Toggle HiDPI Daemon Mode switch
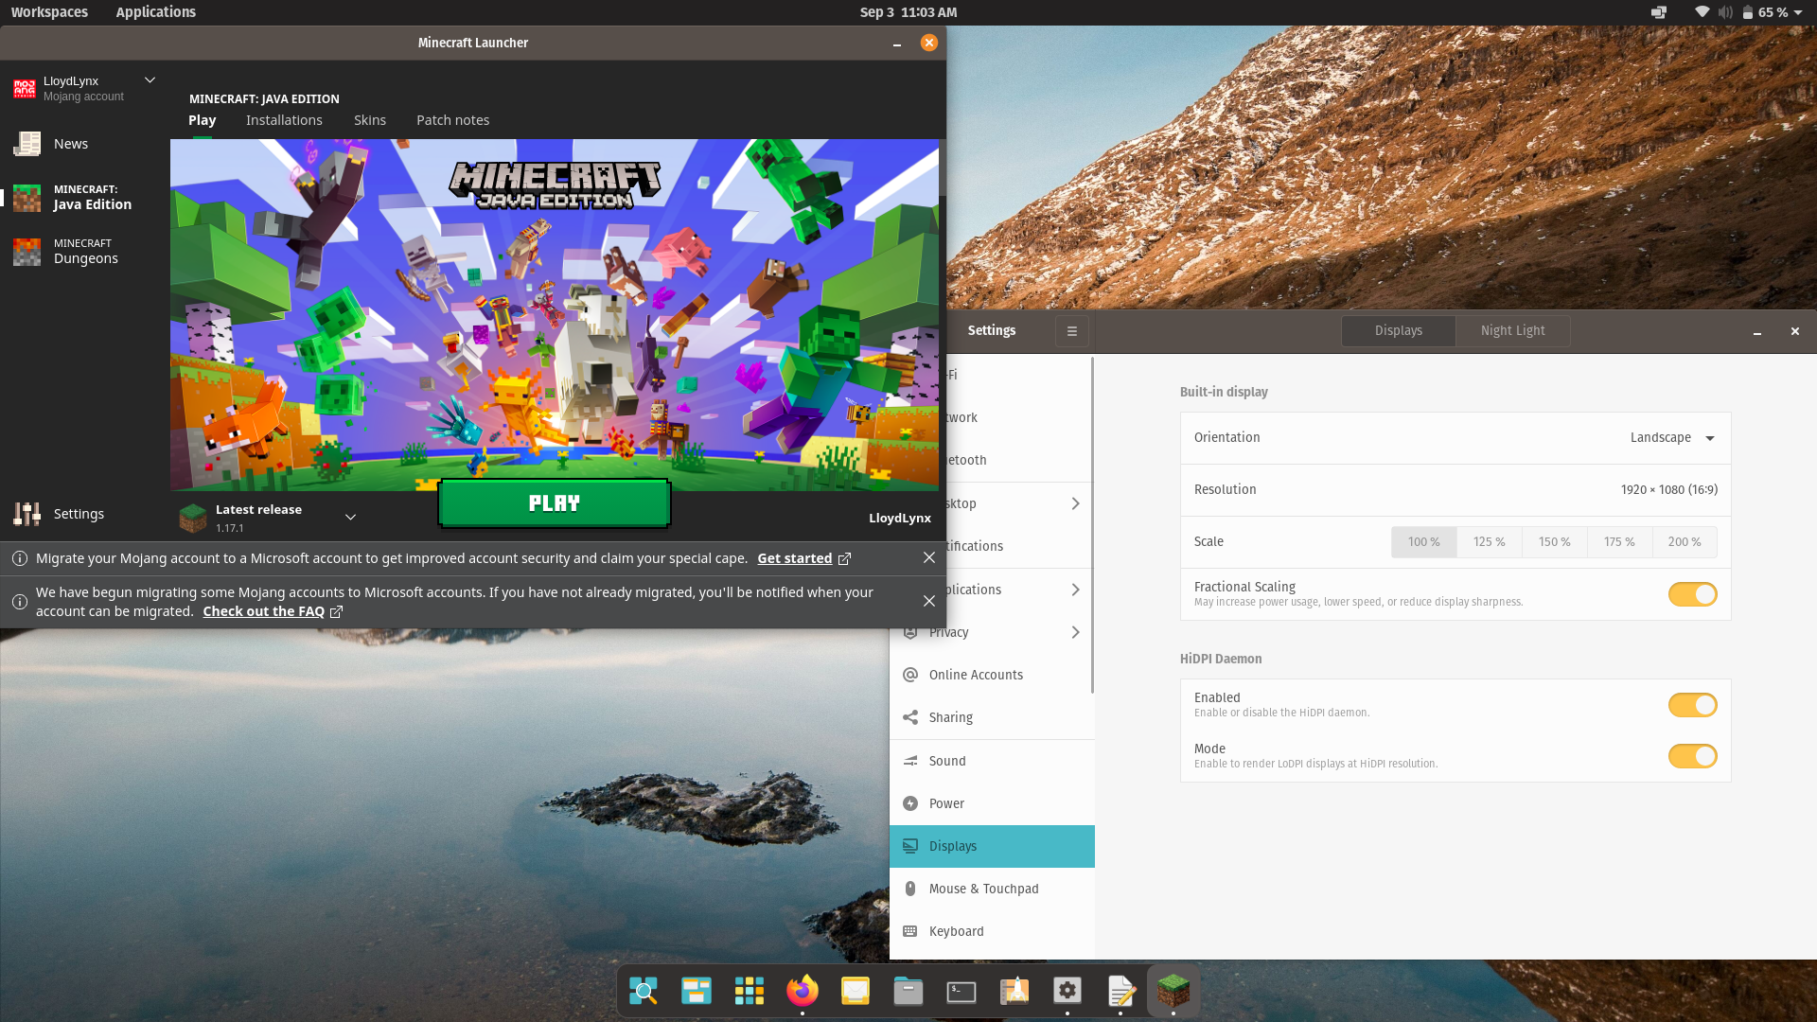The height and width of the screenshot is (1022, 1817). [1692, 756]
